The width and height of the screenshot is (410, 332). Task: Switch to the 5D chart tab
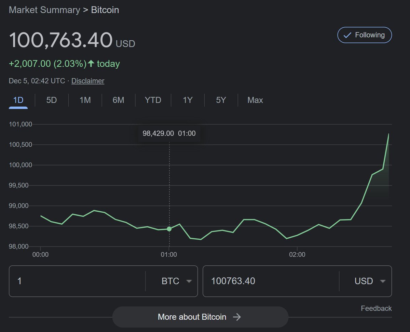pyautogui.click(x=51, y=100)
